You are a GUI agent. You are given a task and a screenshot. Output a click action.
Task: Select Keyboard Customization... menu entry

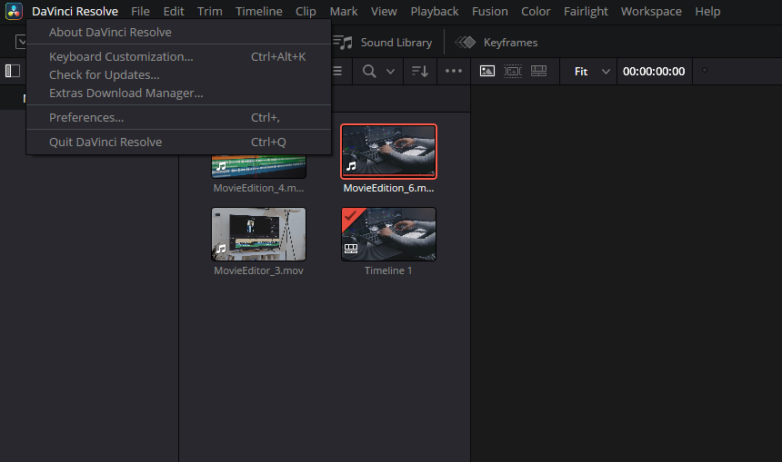(x=121, y=56)
